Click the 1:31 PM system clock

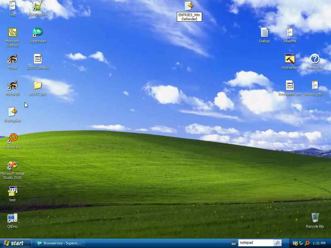pyautogui.click(x=319, y=243)
